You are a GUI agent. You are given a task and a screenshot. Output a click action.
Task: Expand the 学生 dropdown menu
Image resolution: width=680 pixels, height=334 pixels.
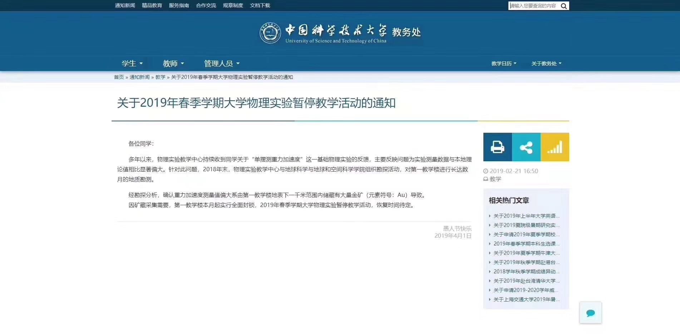tap(132, 64)
